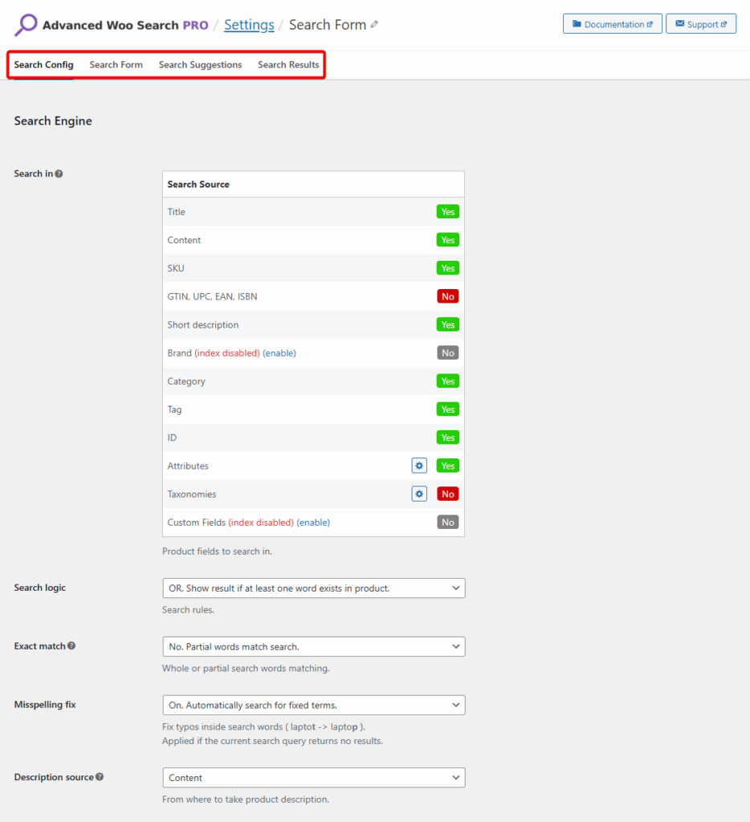Open the Attributes gear settings

click(418, 465)
